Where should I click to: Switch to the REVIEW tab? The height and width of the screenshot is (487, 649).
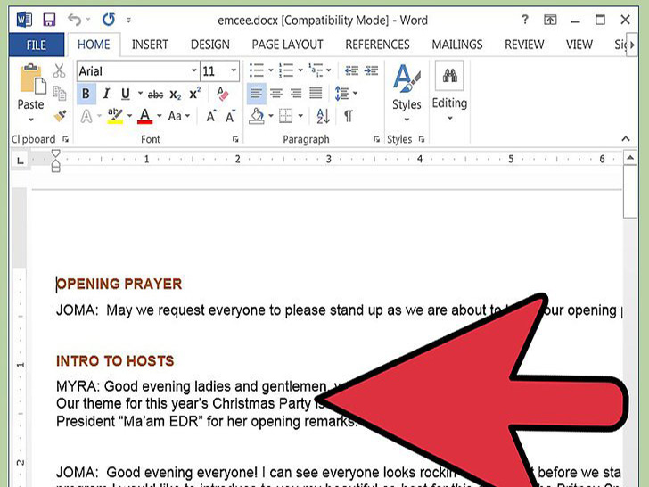pyautogui.click(x=524, y=45)
